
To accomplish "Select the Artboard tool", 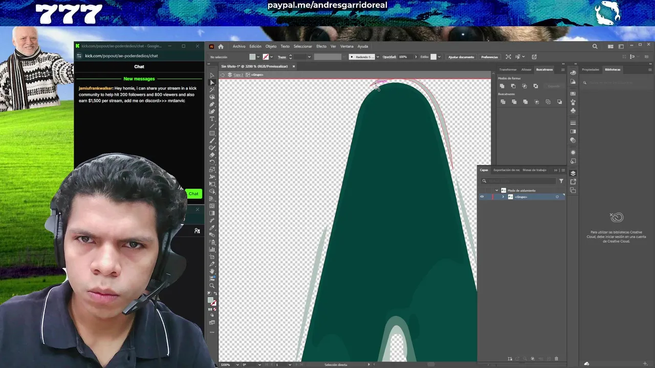I will [212, 257].
